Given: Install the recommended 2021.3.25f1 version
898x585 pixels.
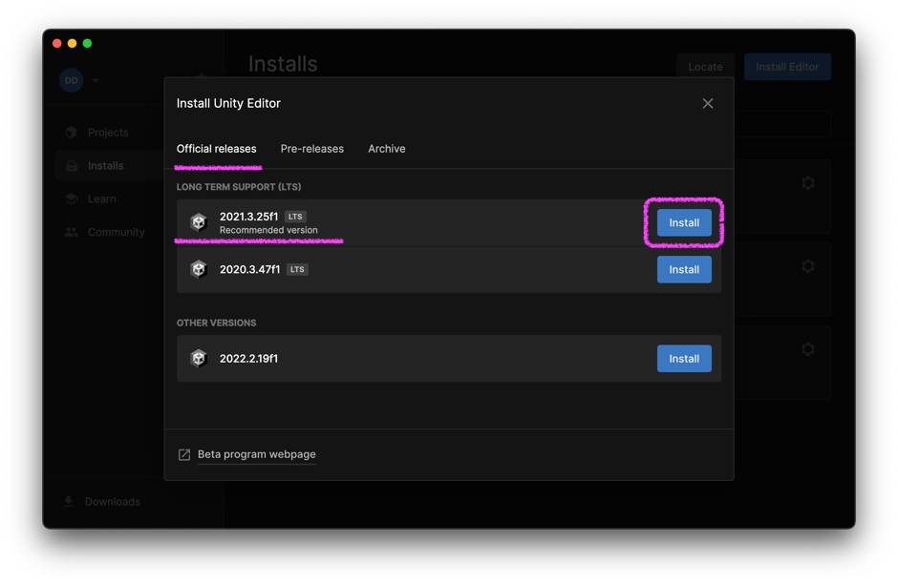Looking at the screenshot, I should (684, 222).
